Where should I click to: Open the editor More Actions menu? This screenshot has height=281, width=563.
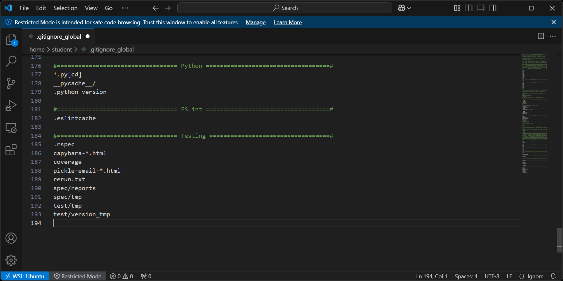point(553,36)
